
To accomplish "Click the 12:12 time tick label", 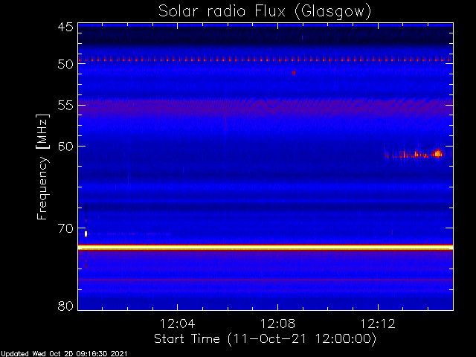I will [x=378, y=324].
